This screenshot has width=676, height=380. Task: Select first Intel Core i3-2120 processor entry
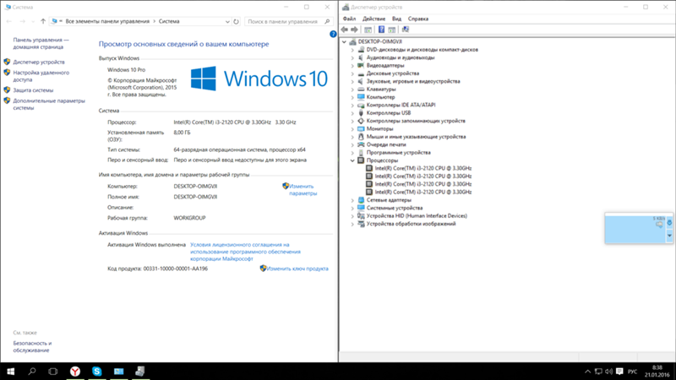point(423,168)
